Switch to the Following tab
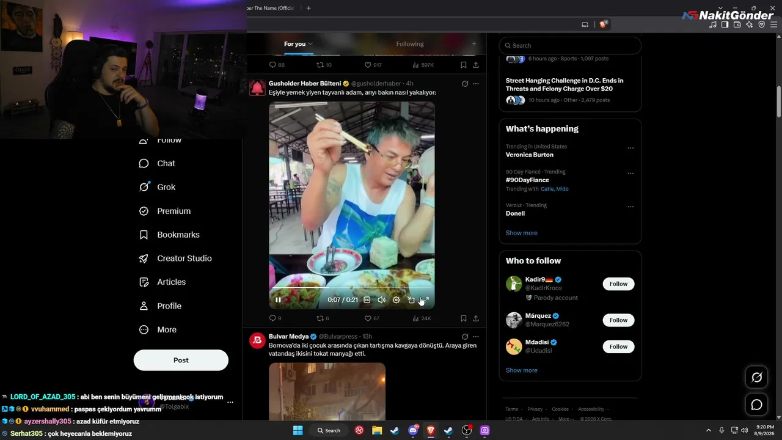 (410, 44)
